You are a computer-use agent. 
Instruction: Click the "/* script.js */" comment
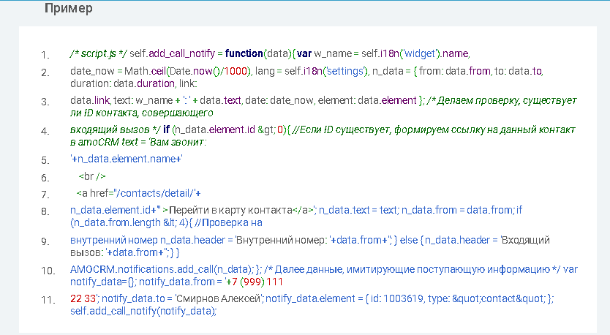point(99,53)
